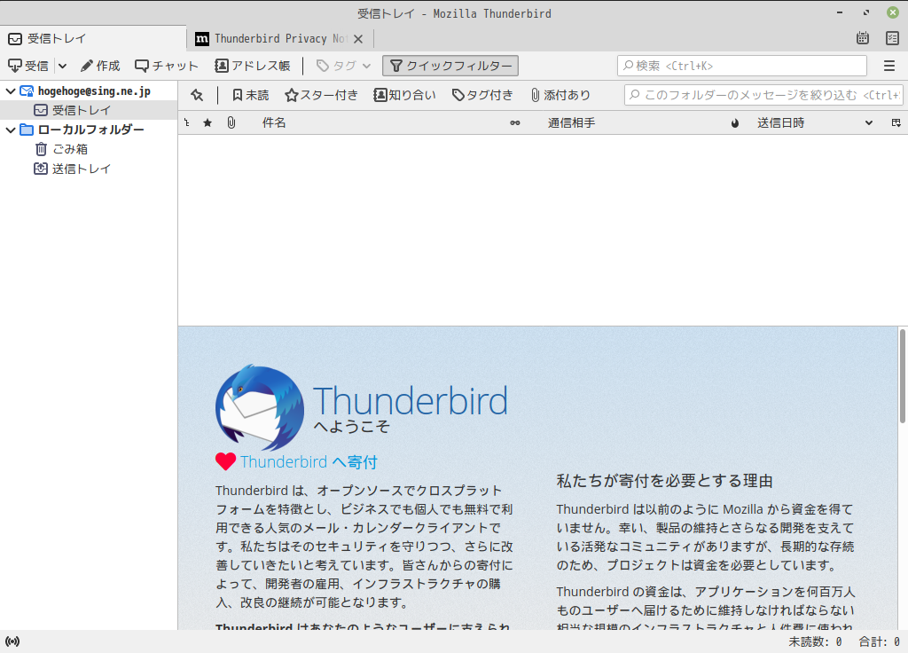Click the 受信 get messages button

[29, 66]
